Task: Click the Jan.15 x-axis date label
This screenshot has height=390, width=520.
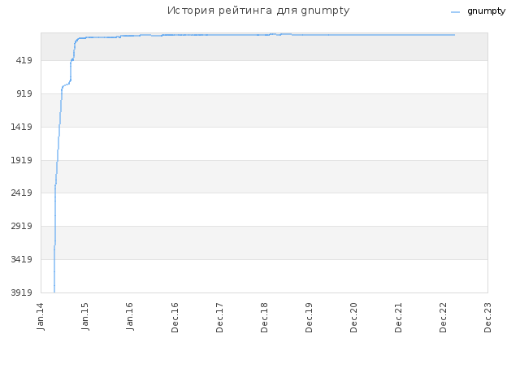Action: pos(85,316)
